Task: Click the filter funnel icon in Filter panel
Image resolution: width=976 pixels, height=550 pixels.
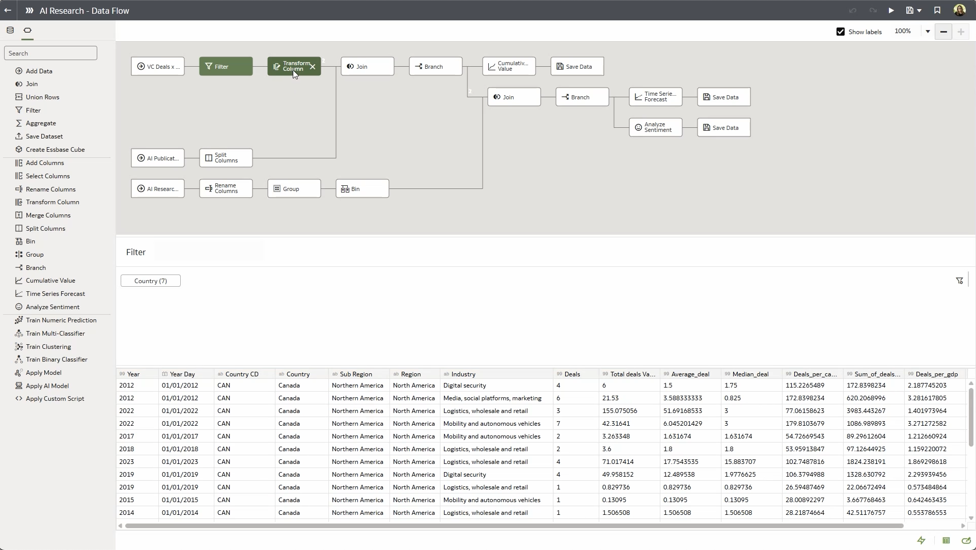Action: pos(959,280)
